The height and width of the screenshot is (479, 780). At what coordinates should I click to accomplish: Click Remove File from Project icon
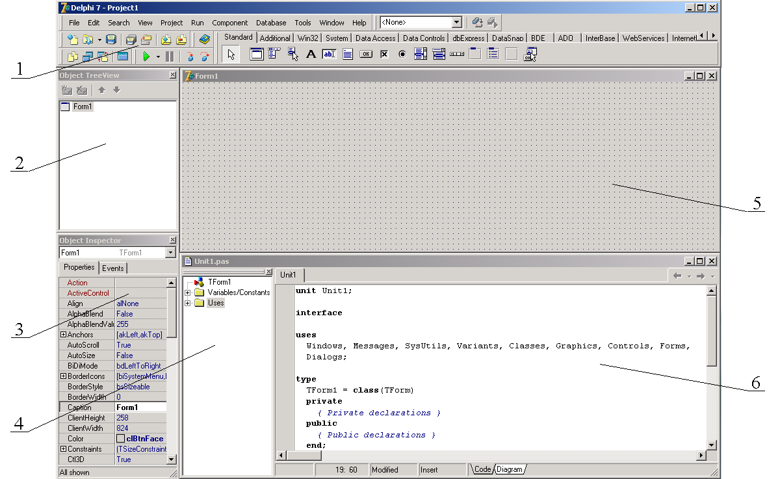click(181, 40)
